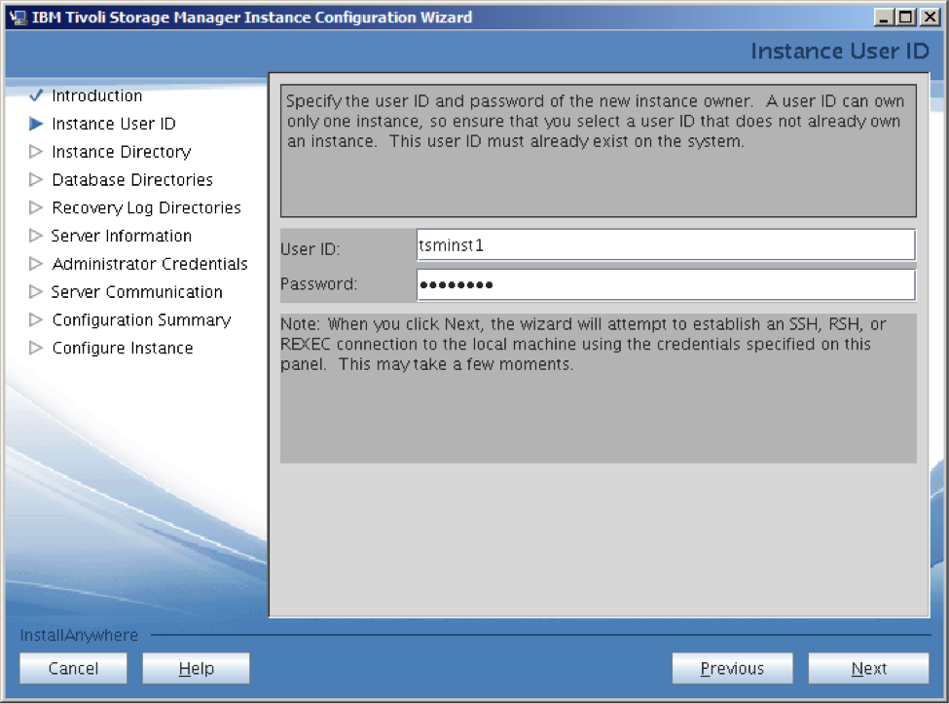Viewport: 949px width, 704px height.
Task: Proceed with the Next button
Action: [x=868, y=668]
